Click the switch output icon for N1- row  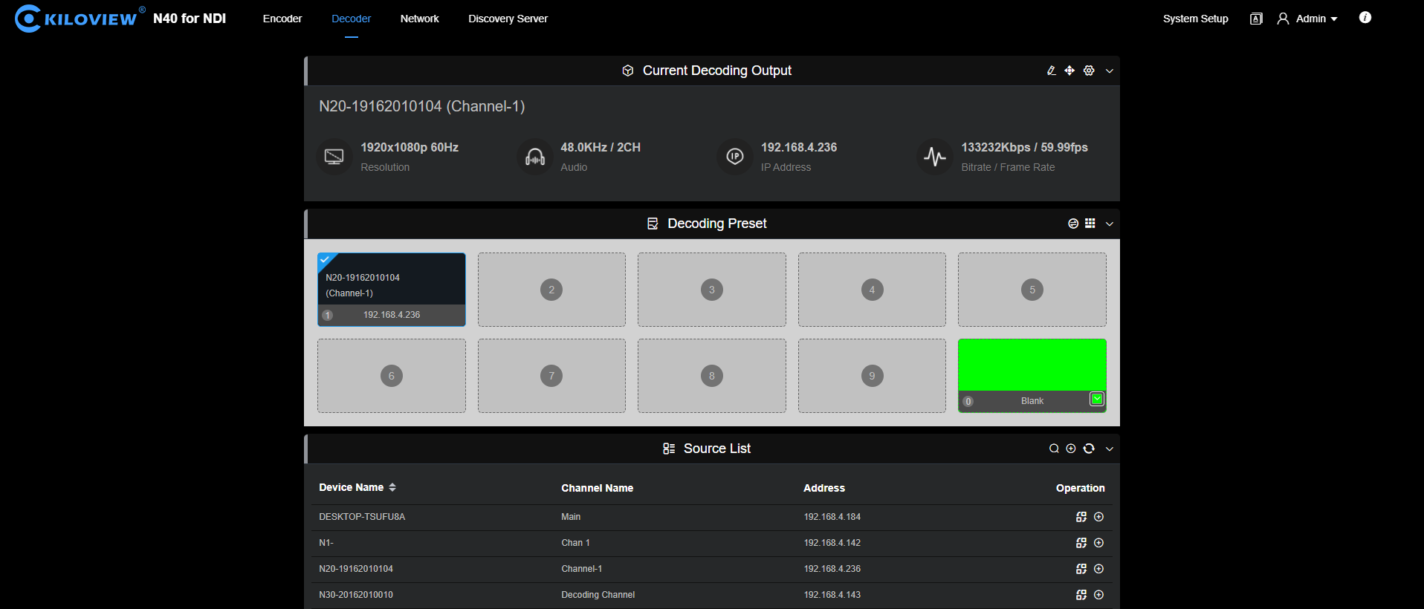pyautogui.click(x=1081, y=543)
